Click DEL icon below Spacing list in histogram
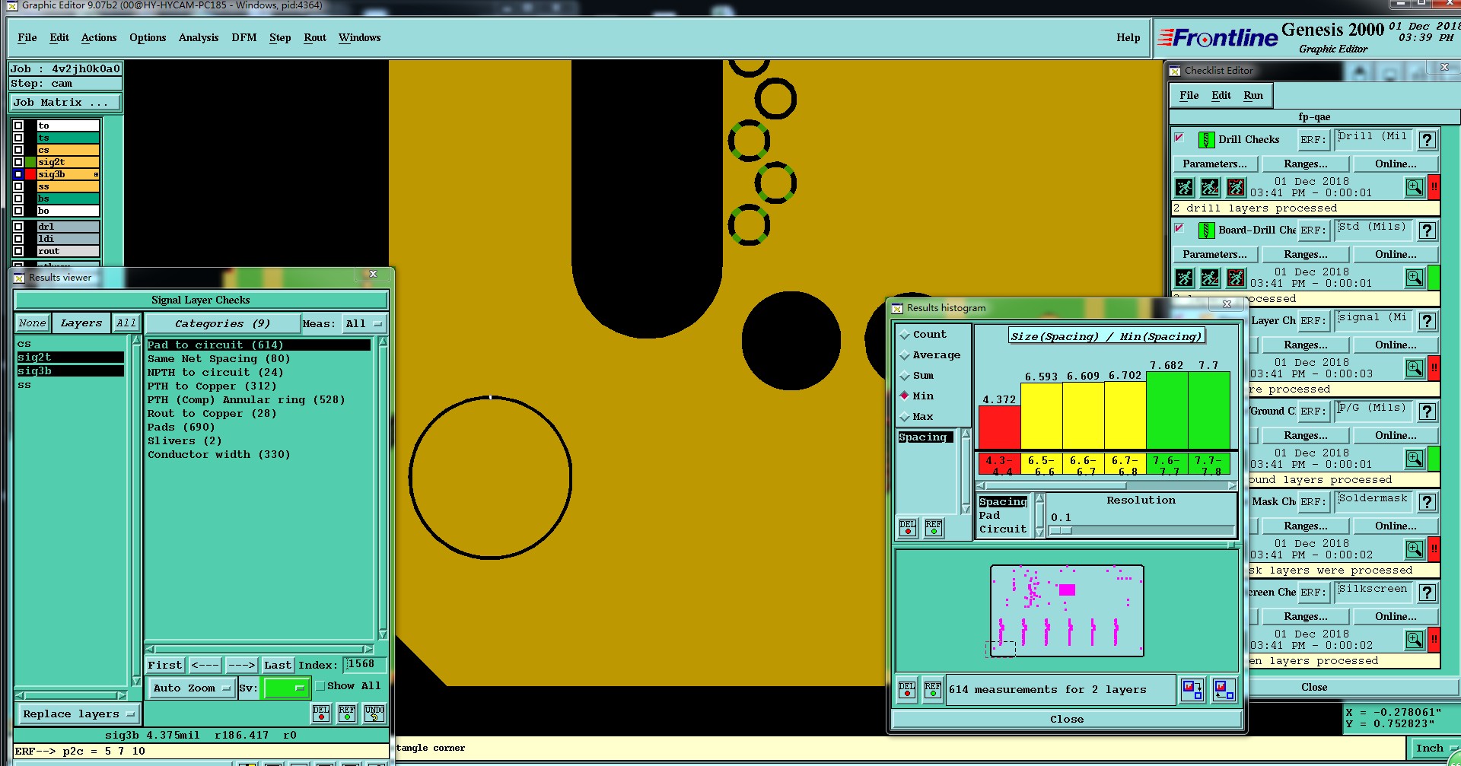The width and height of the screenshot is (1461, 766). [908, 528]
